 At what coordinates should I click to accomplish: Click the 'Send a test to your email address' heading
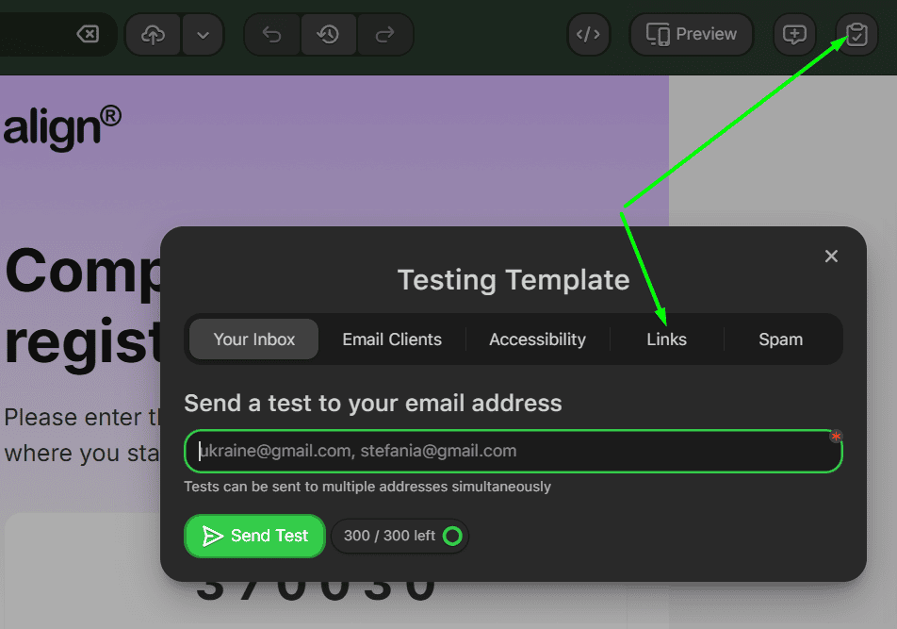point(373,404)
